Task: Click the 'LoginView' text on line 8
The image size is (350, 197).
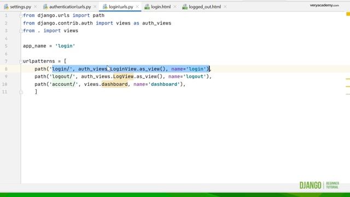Action: pos(123,69)
